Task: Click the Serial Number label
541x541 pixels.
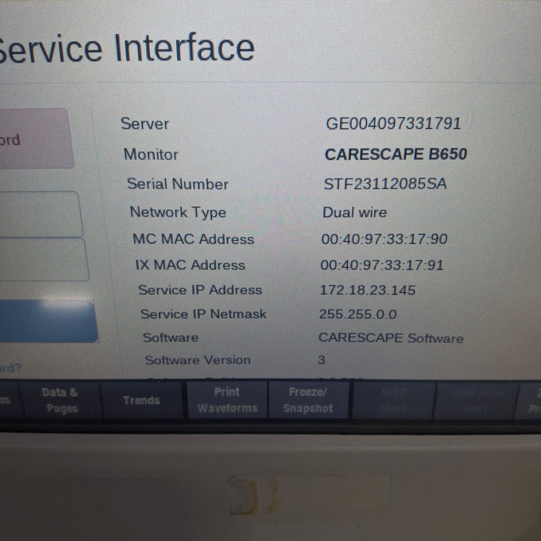Action: pos(178,184)
